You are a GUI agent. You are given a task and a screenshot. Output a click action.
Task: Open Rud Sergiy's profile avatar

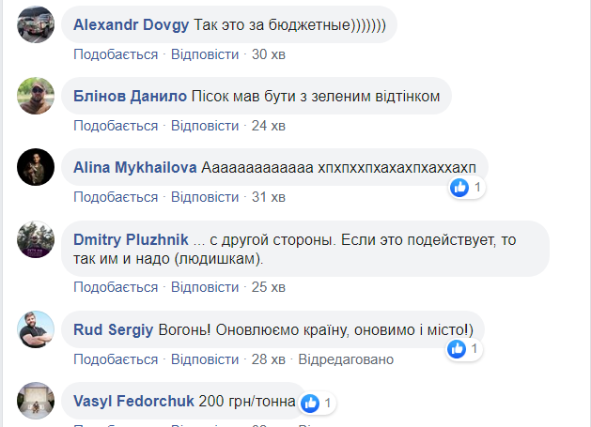coord(37,329)
